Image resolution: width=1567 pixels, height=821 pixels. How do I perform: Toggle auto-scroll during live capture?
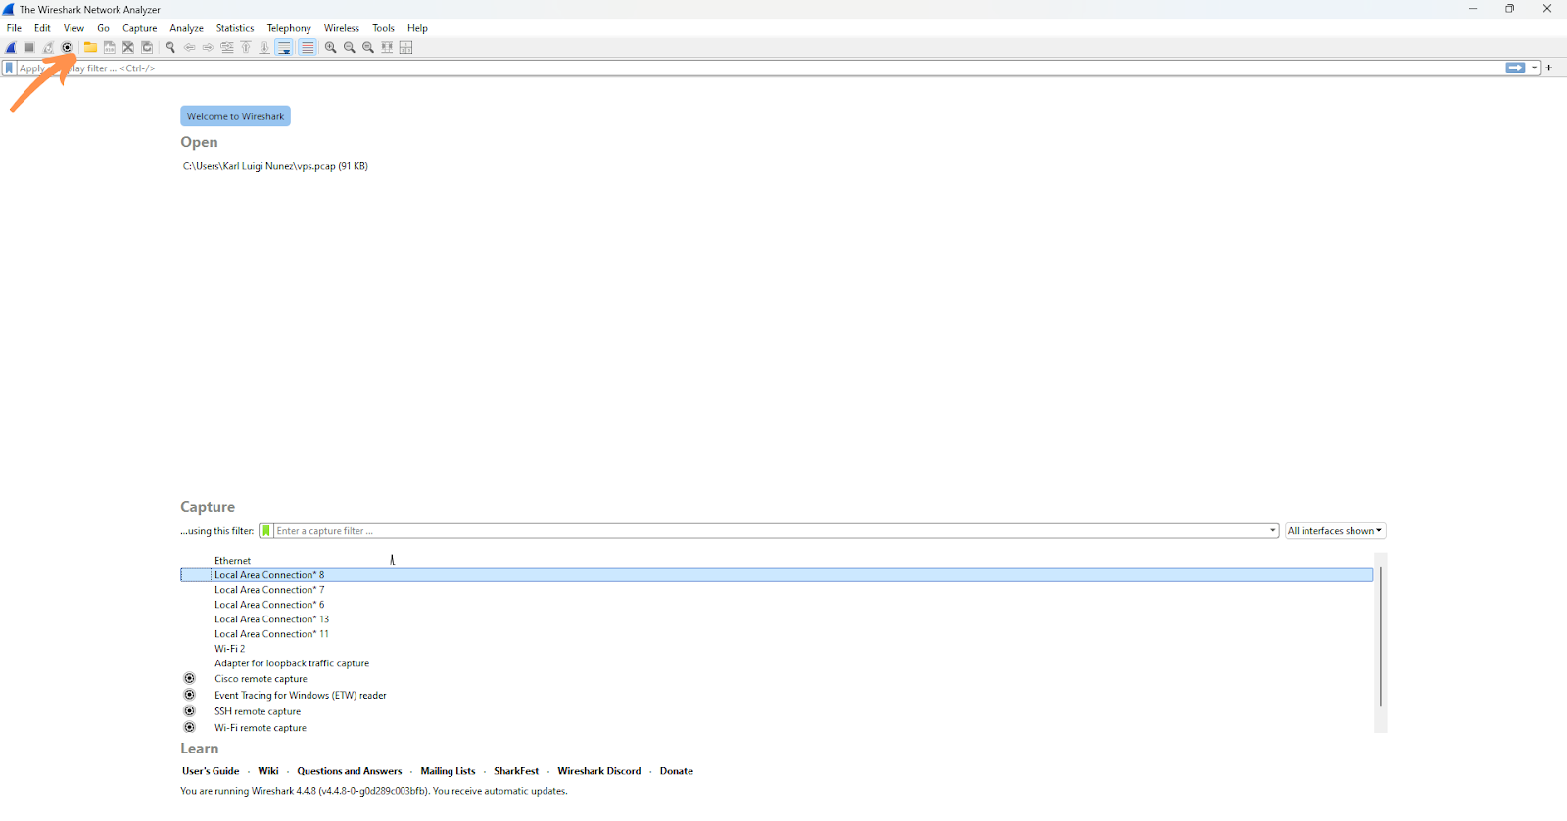tap(284, 47)
